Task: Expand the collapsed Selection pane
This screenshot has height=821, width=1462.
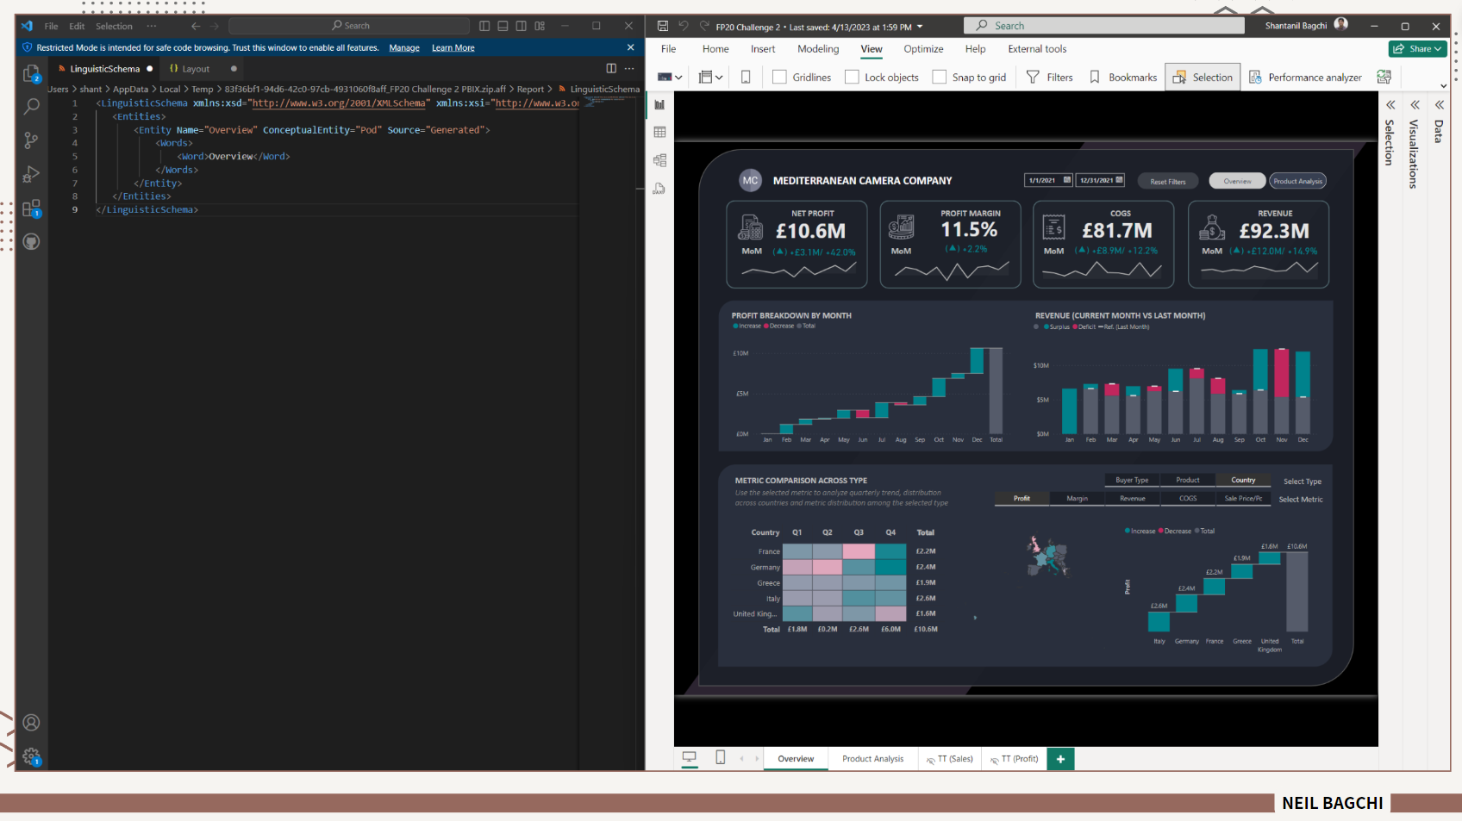Action: click(x=1390, y=105)
